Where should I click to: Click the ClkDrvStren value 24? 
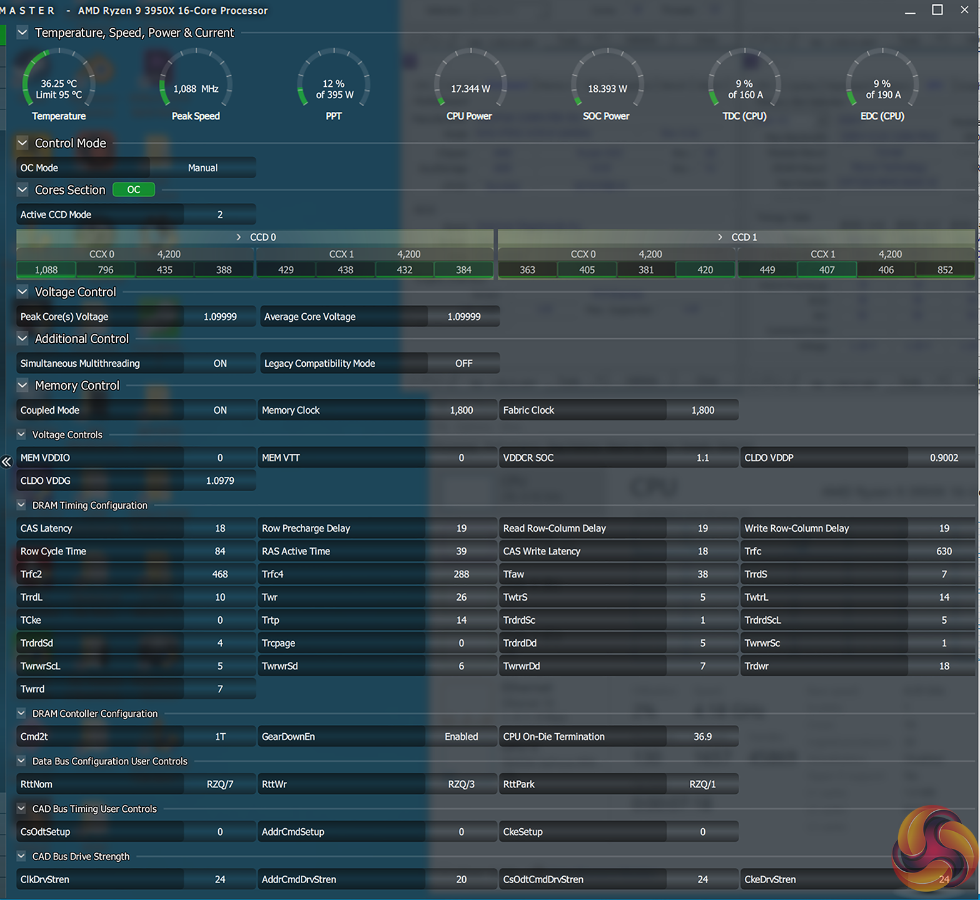[220, 879]
